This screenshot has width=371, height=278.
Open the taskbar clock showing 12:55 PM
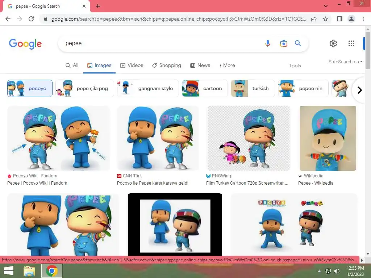355,271
